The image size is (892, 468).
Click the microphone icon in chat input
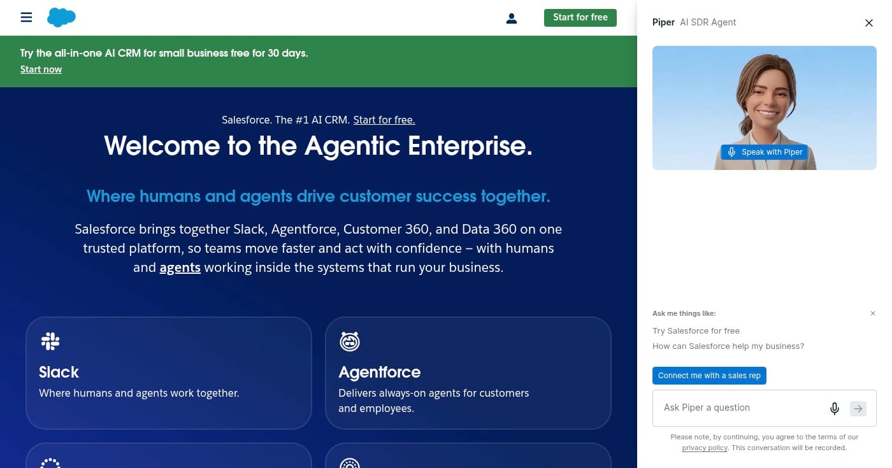click(x=834, y=409)
